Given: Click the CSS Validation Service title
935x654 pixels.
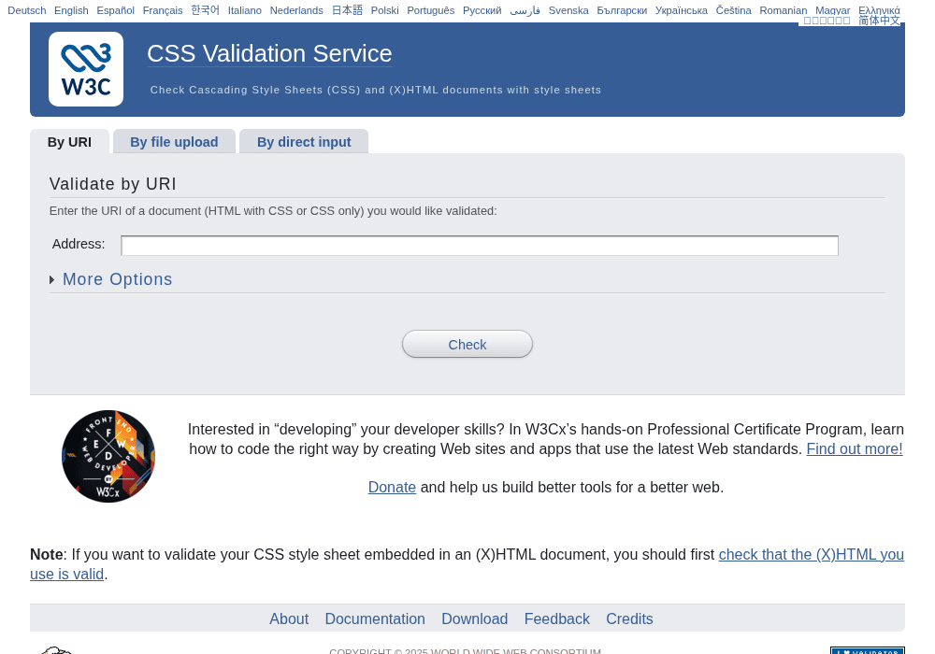Looking at the screenshot, I should coord(269,53).
